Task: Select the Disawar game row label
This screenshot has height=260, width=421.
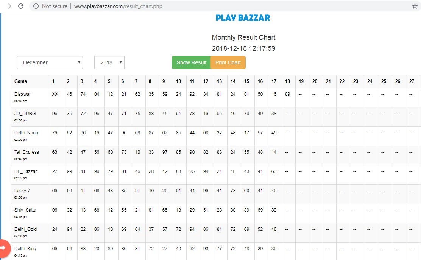Action: point(23,94)
